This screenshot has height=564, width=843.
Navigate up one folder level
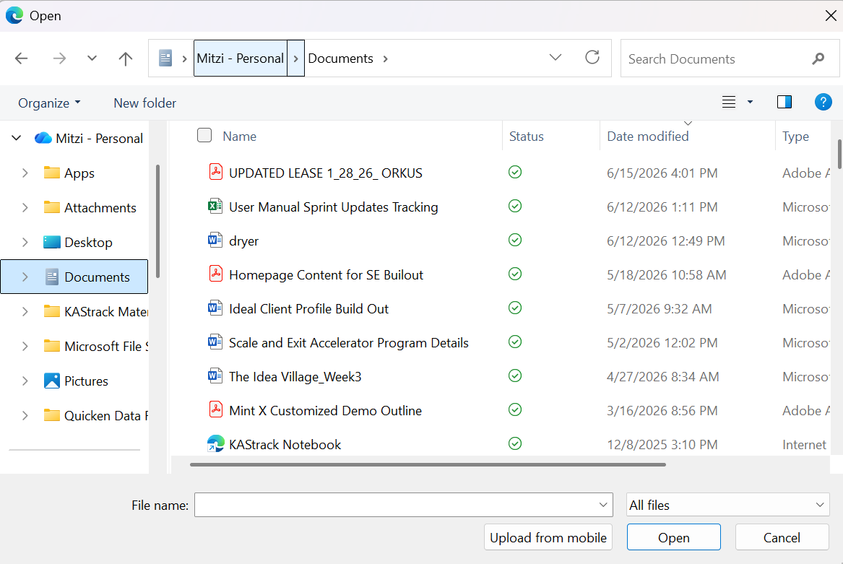click(125, 58)
